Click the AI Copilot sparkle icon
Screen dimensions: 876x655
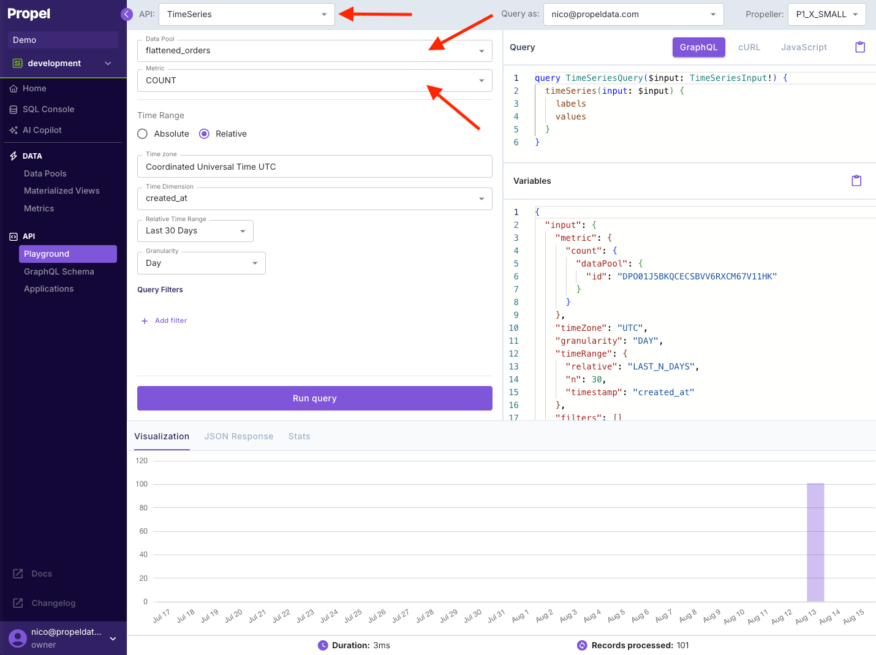point(13,131)
